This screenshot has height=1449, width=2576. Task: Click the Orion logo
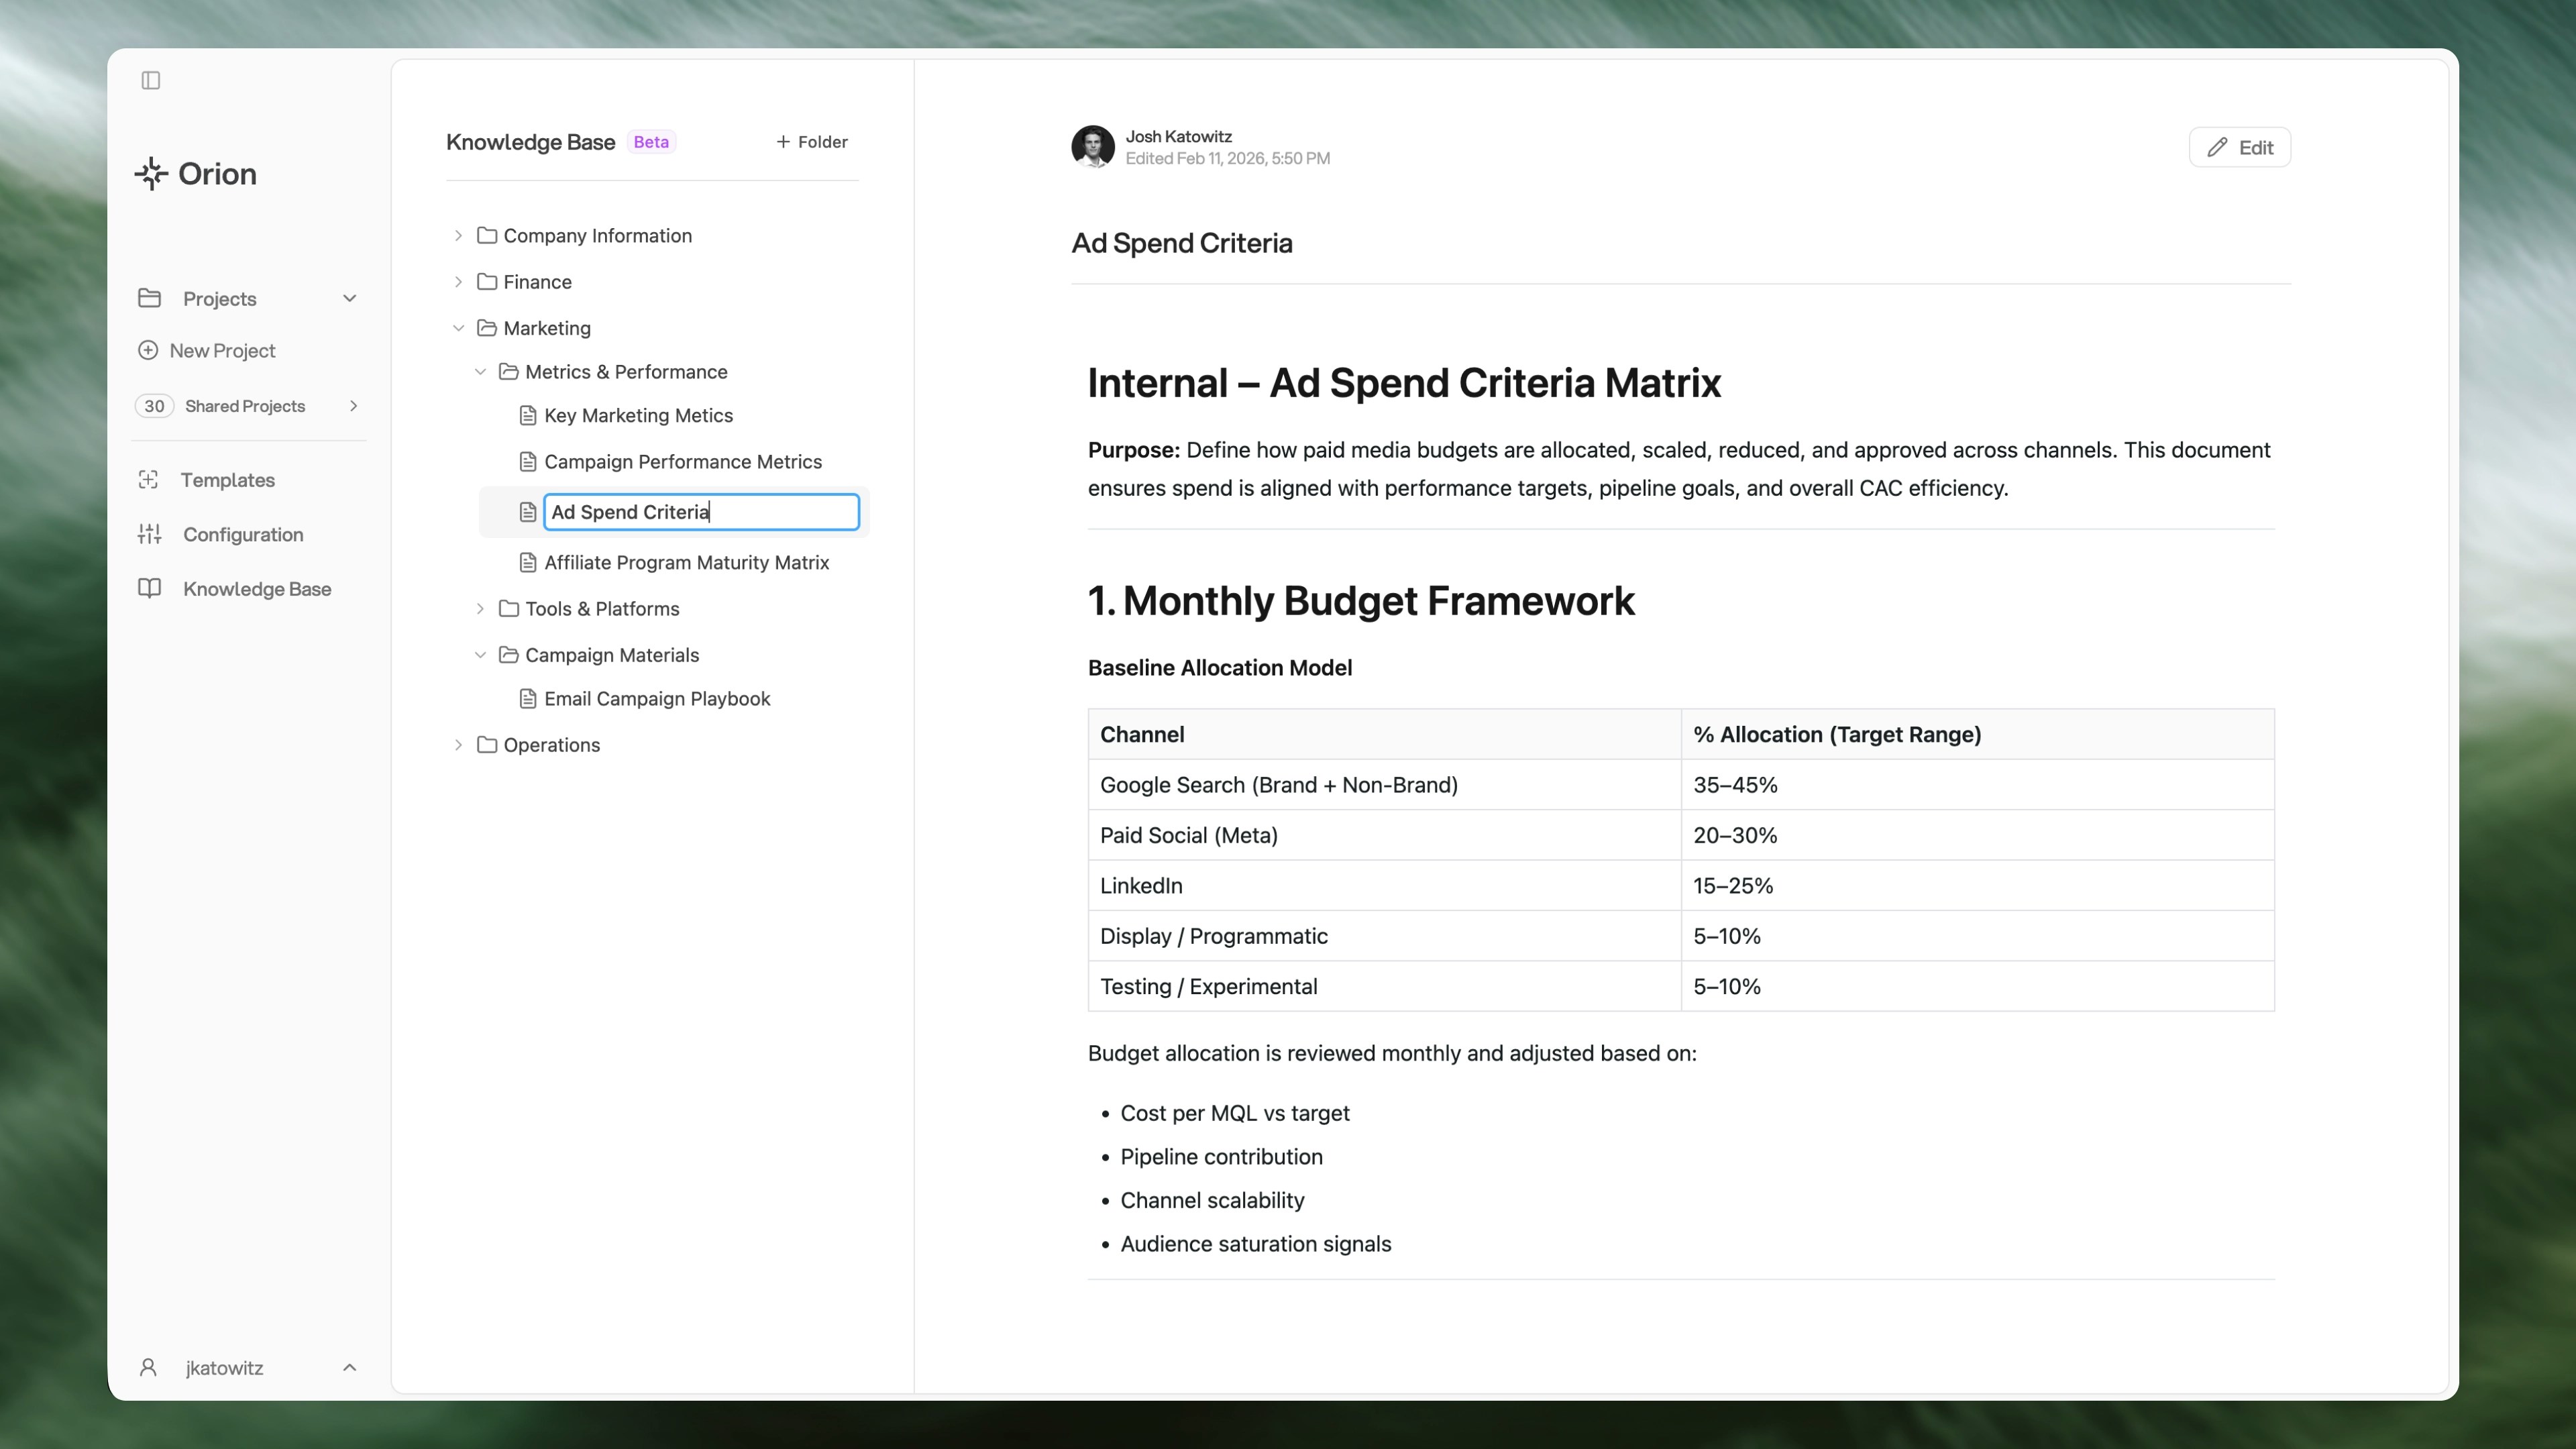(x=196, y=173)
